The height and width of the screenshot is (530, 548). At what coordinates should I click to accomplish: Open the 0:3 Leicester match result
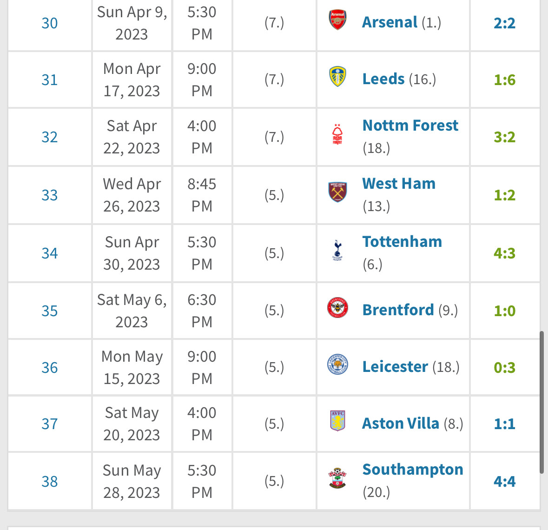[504, 368]
